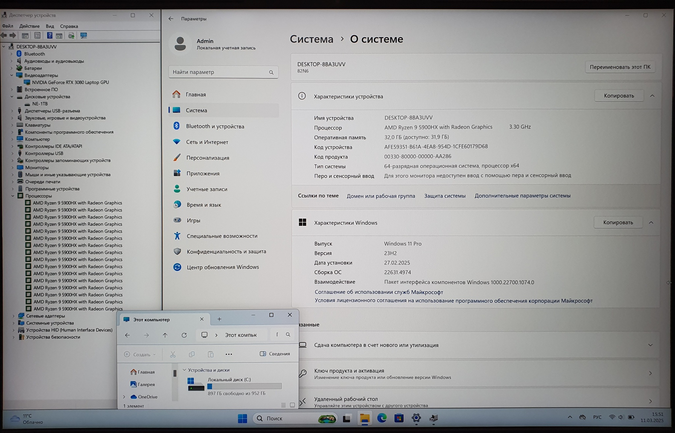Click Details pane button in Explorer
Viewport: 675px width, 433px height.
275,354
